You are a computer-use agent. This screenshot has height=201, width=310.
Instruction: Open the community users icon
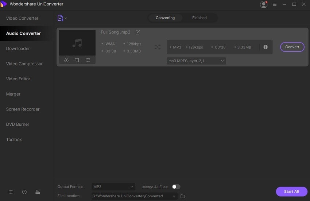point(38,192)
